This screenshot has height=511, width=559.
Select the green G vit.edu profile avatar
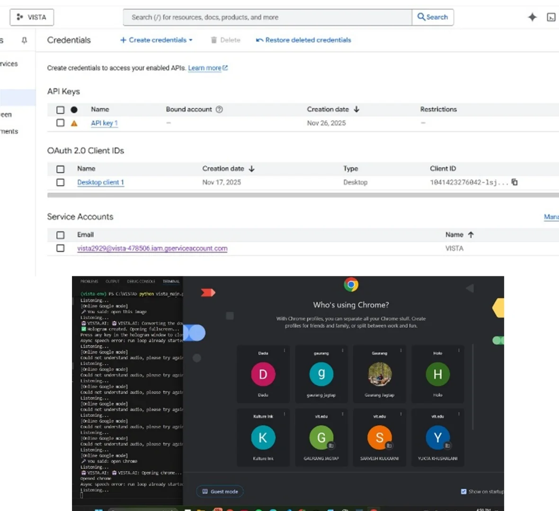pyautogui.click(x=321, y=437)
